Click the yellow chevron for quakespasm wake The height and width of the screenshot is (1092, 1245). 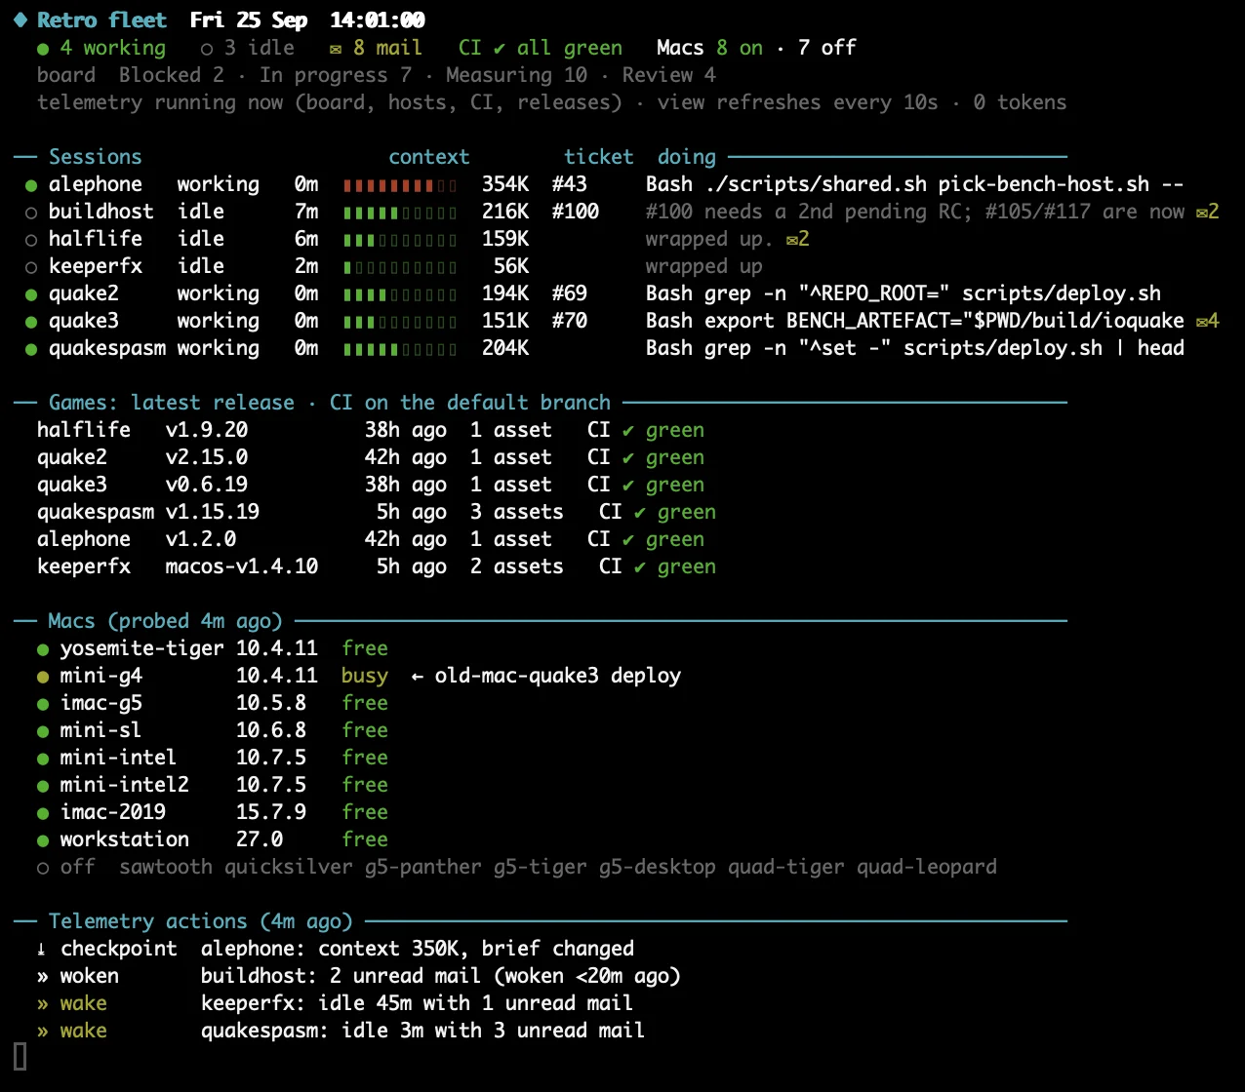pos(43,1031)
